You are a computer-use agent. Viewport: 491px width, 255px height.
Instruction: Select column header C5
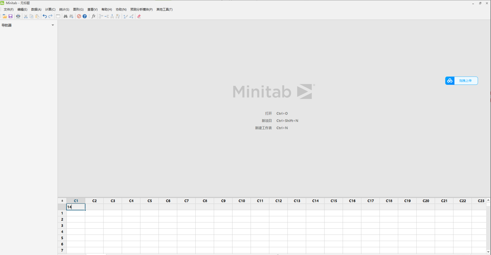(x=150, y=201)
